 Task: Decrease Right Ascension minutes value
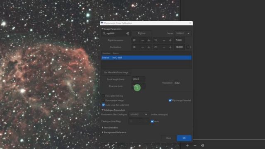(x=164, y=40)
